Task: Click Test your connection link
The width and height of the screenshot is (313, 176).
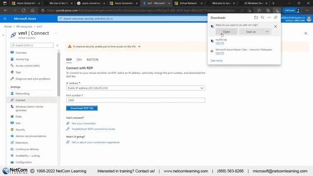Action: [x=84, y=124]
